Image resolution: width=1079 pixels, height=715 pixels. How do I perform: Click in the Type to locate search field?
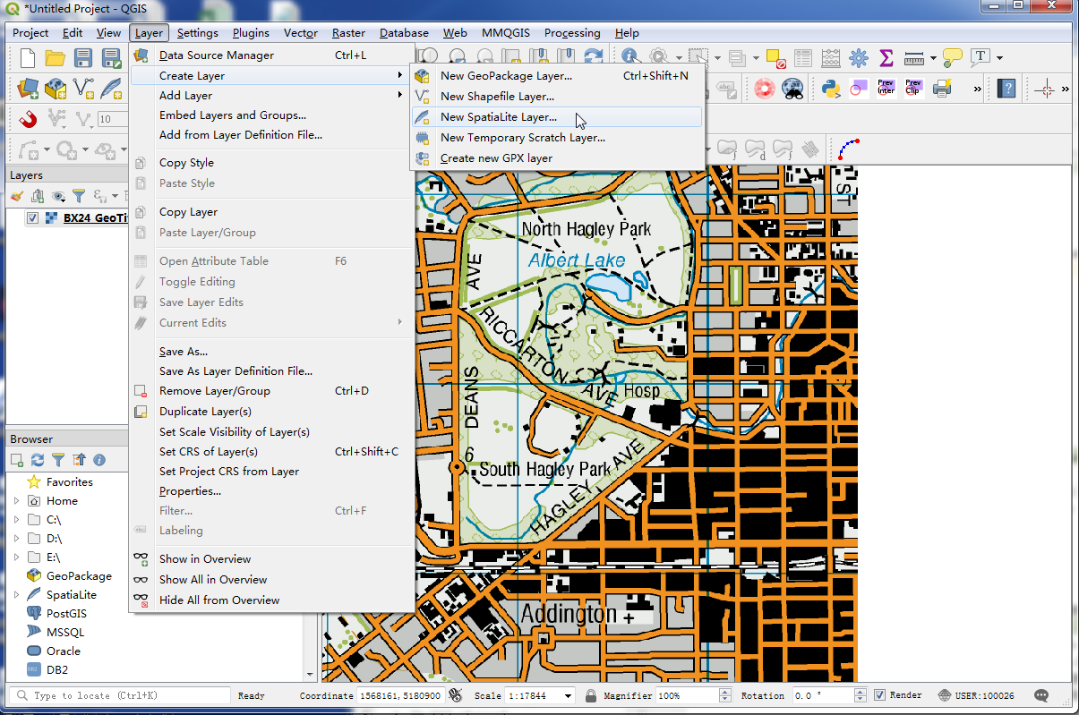pos(120,695)
